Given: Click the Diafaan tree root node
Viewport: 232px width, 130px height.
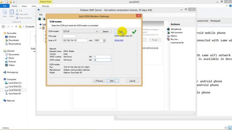Looking at the screenshot, I should (42, 25).
